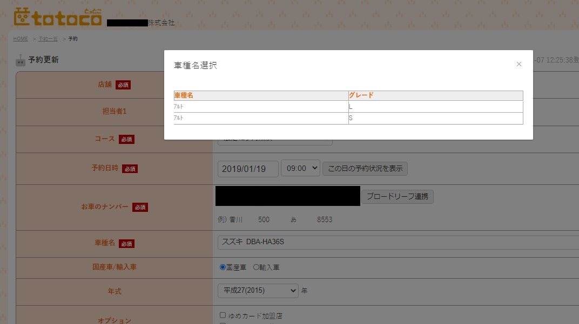Click the グレード column header
Screen dimensions: 579x324
tap(435, 95)
